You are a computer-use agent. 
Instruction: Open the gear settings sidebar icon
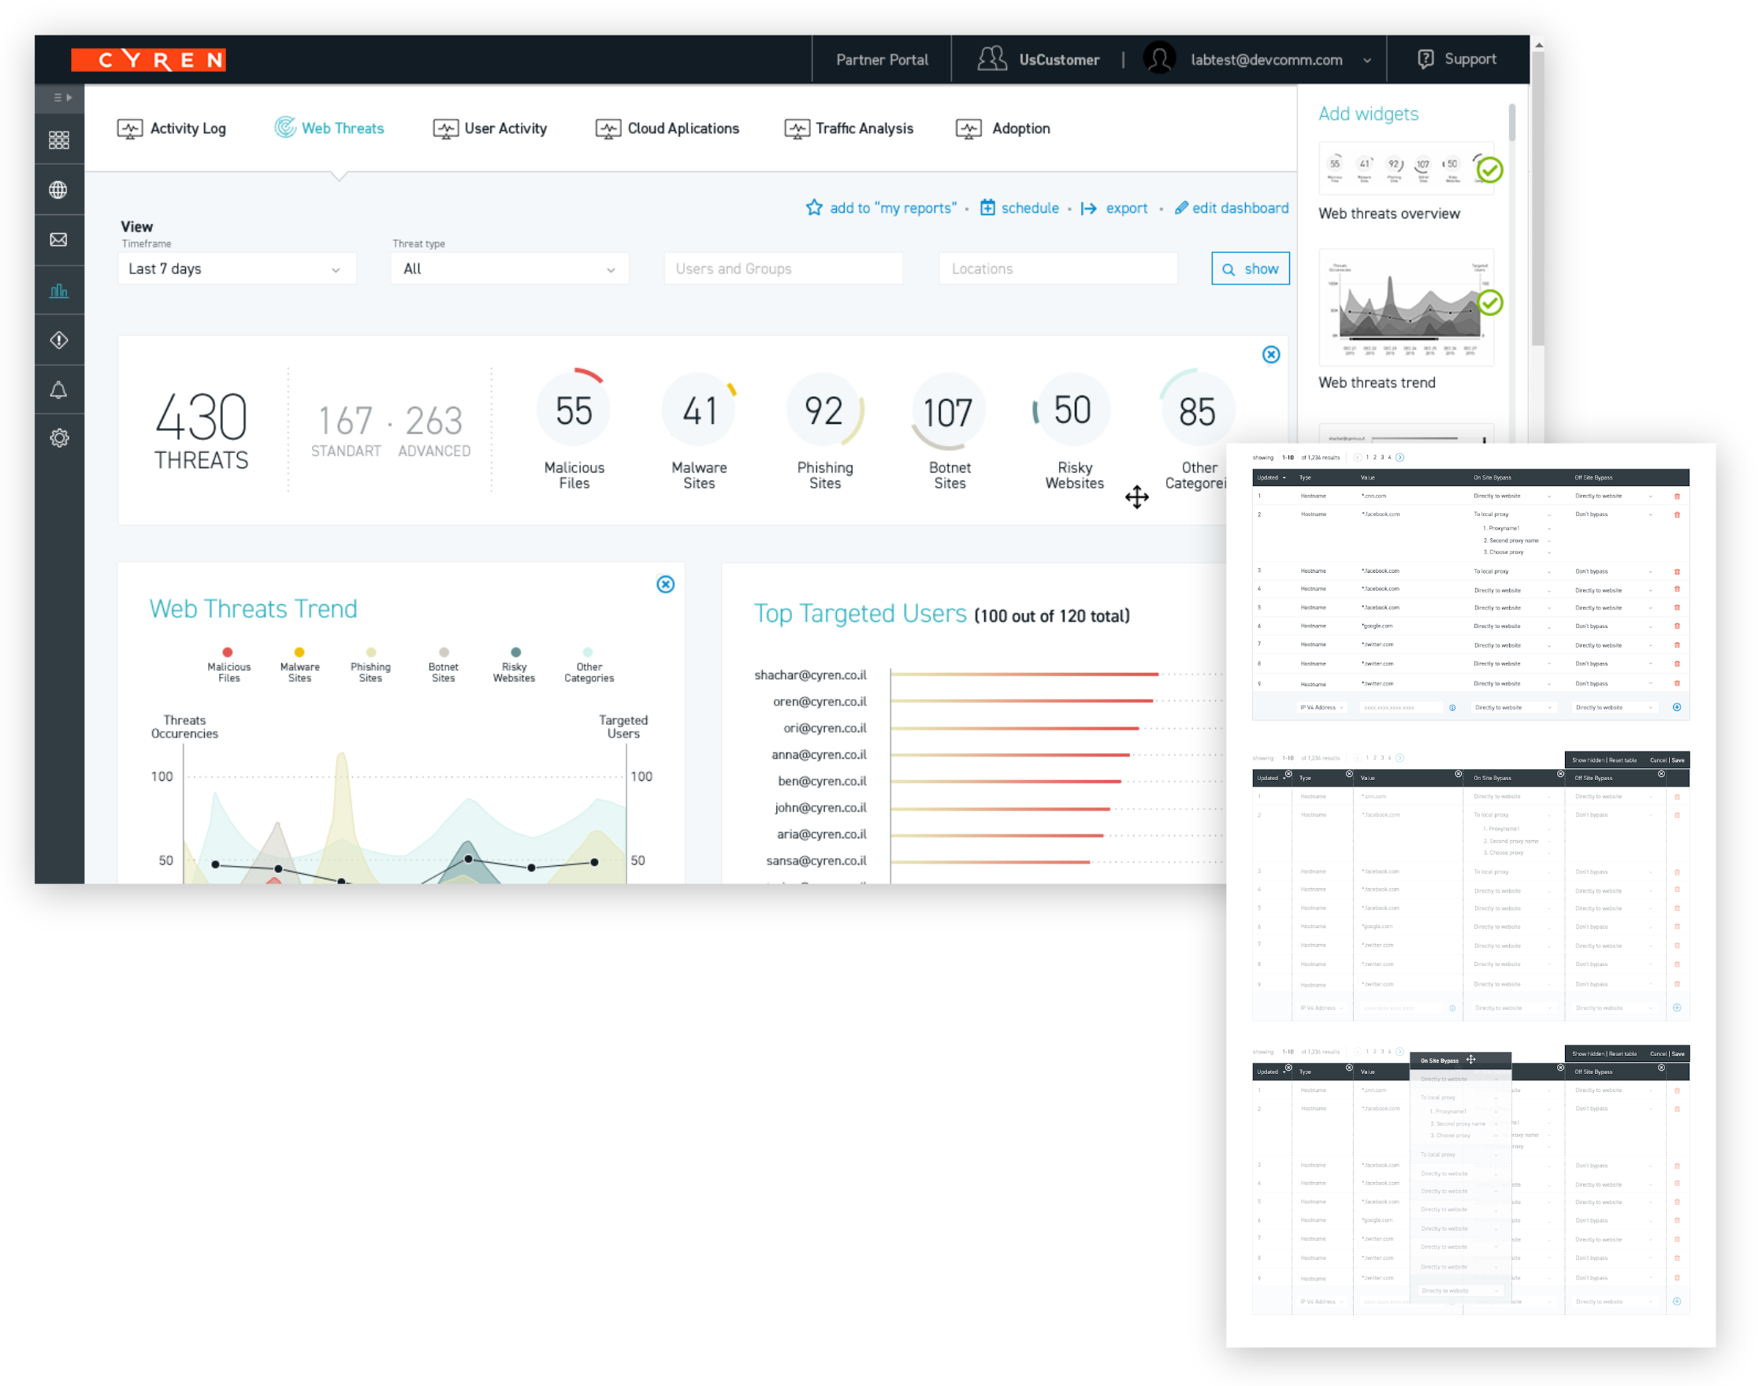point(59,438)
